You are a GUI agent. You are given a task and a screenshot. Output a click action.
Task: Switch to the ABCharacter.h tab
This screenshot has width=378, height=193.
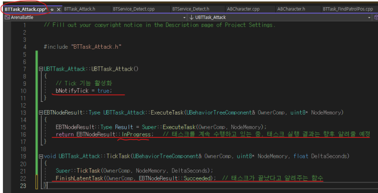(x=291, y=9)
